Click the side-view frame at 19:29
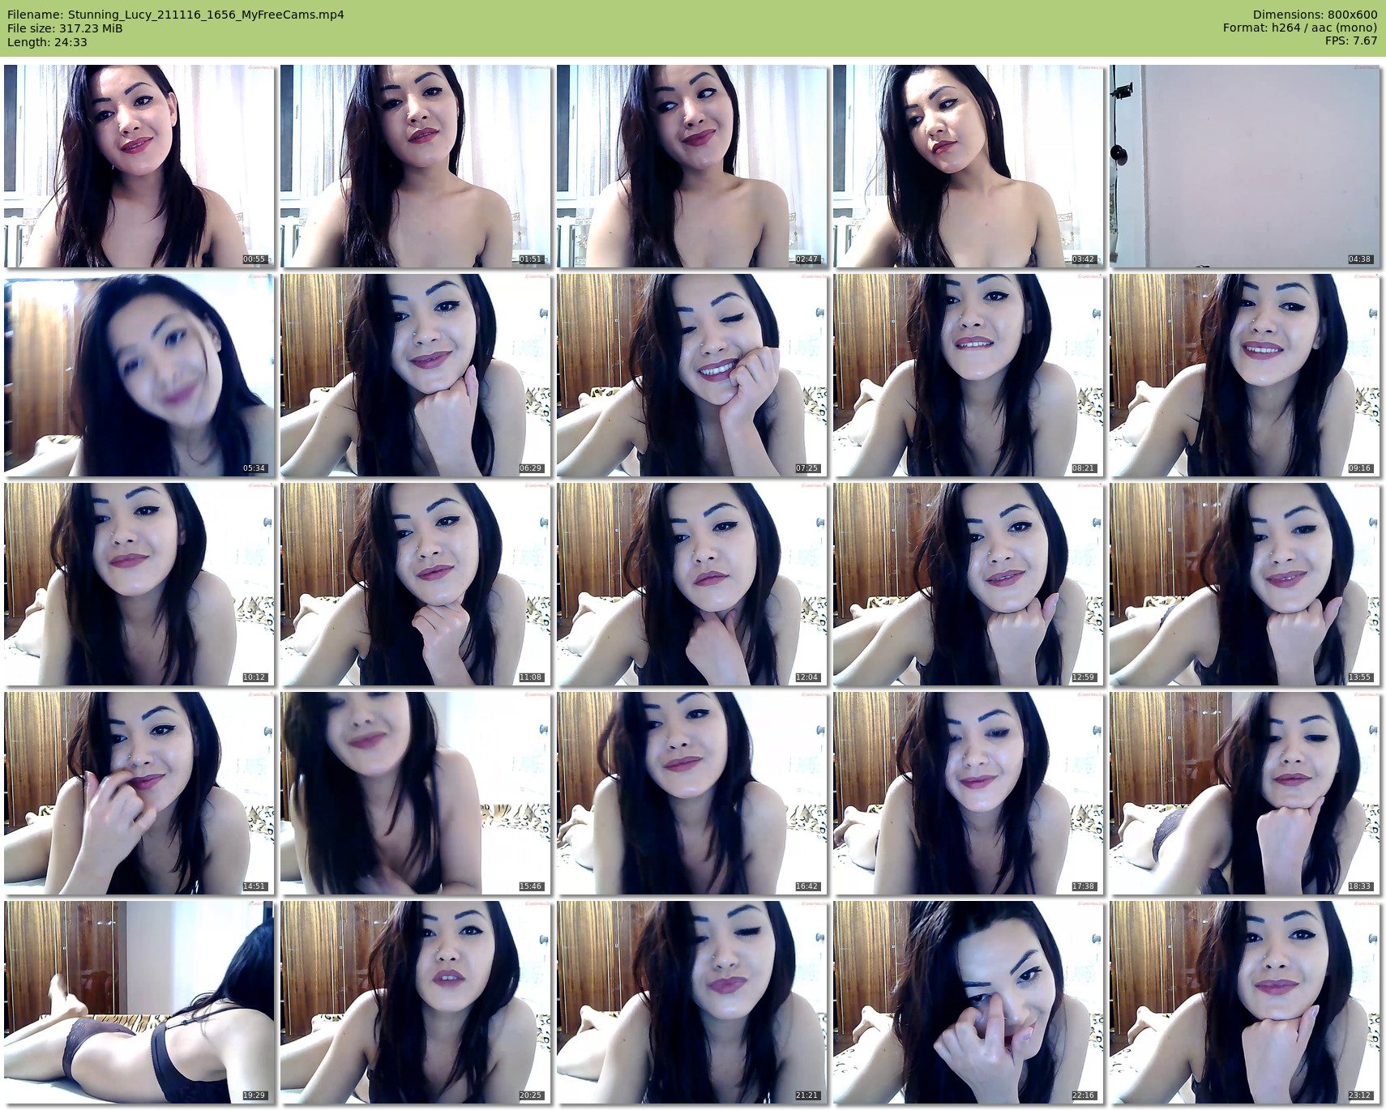The width and height of the screenshot is (1386, 1110). coord(139,1002)
